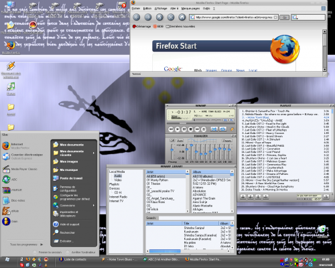The image size is (335, 268).
Task: Open Ma musique in Start menu
Action: pos(74,170)
